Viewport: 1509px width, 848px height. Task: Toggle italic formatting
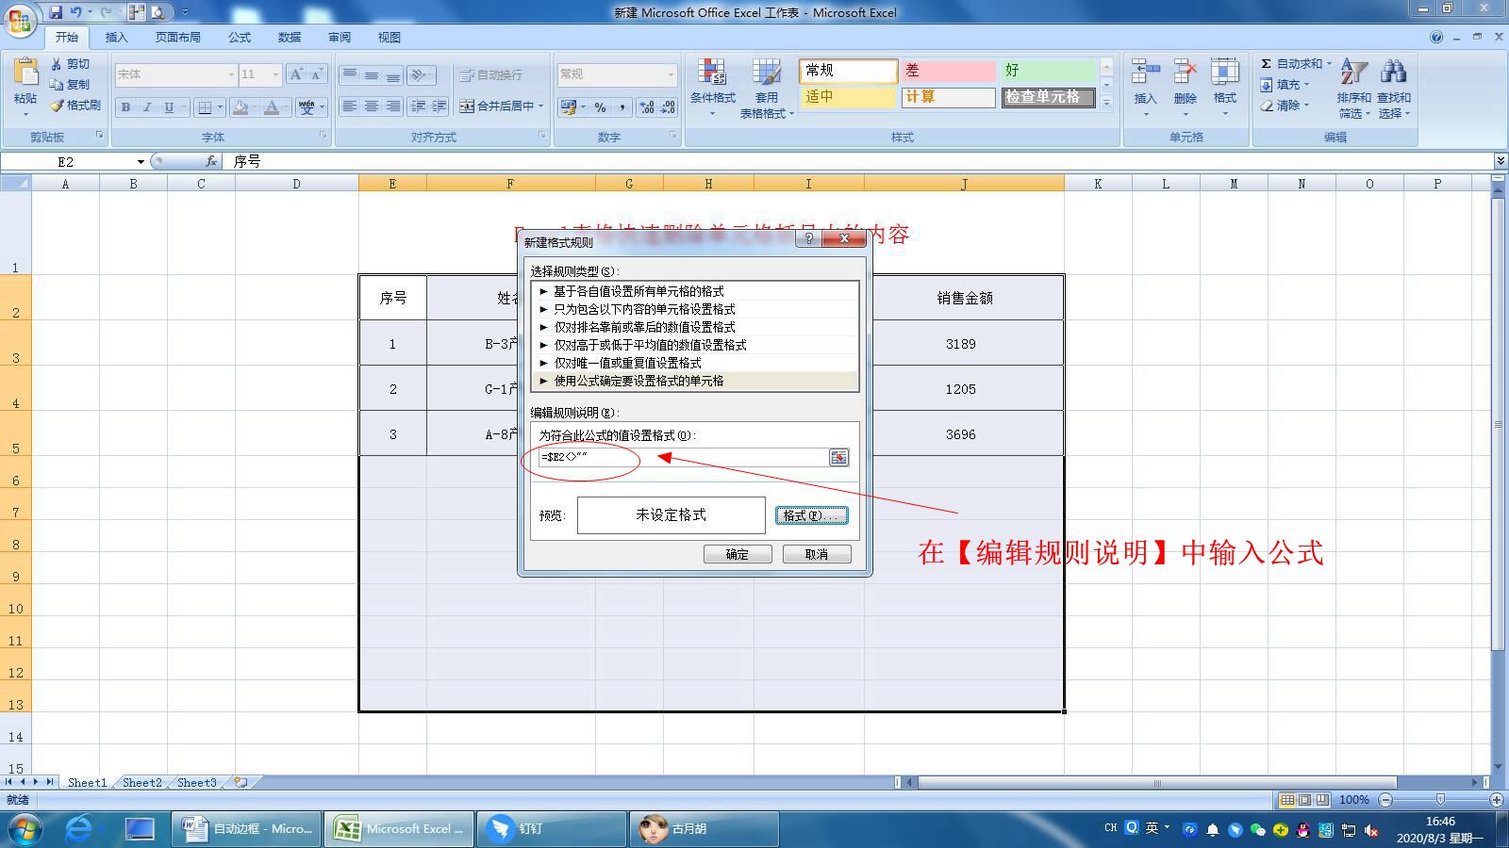point(146,106)
